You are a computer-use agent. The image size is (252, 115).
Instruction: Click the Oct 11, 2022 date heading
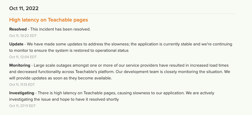click(24, 8)
